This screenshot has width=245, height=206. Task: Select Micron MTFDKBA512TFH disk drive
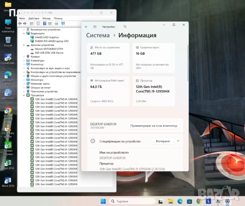click(49, 49)
